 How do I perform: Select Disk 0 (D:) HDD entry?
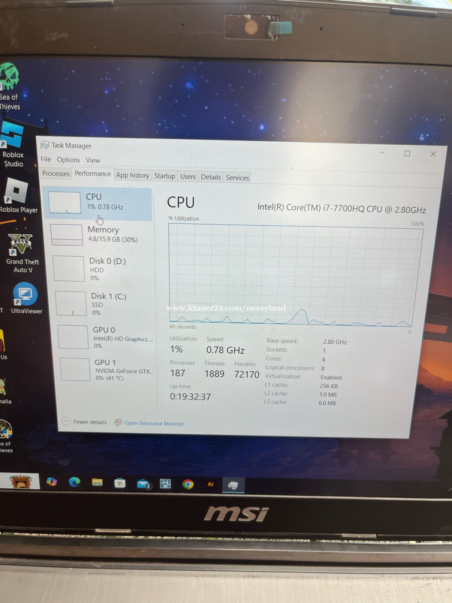point(102,269)
